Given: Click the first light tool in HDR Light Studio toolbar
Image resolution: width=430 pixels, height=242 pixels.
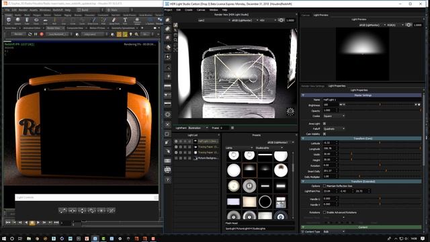Looking at the screenshot, I should [167, 20].
